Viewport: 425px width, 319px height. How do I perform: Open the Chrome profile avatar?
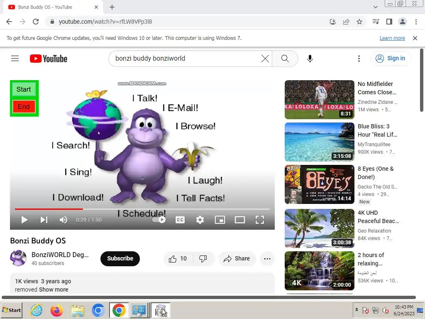pyautogui.click(x=403, y=22)
